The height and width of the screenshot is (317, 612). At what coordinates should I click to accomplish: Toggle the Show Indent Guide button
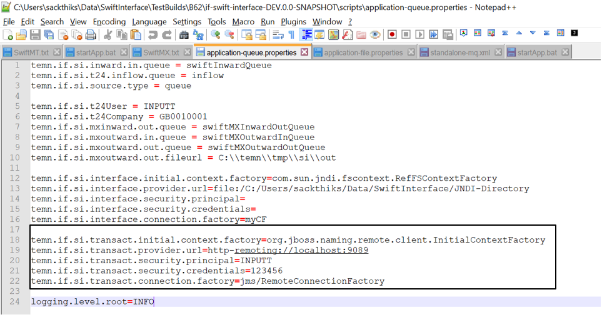[x=306, y=34]
